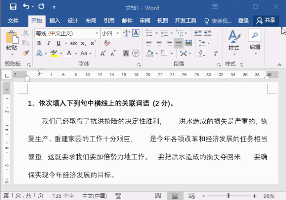Screen dimensions: 286x200
Task: Toggle justify alignment
Action: pyautogui.click(x=179, y=43)
